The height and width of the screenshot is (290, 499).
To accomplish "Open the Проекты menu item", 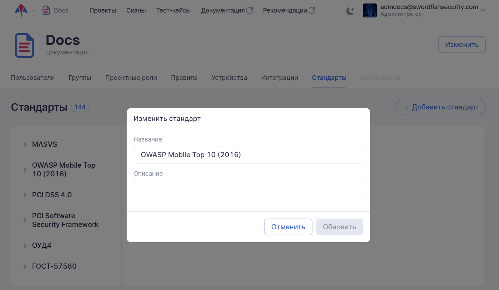I will point(103,10).
